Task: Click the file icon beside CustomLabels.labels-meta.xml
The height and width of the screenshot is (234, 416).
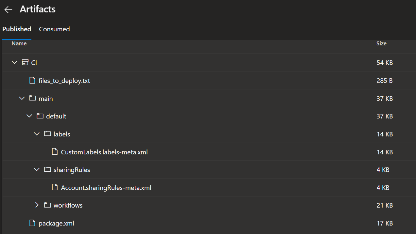Action: [x=54, y=151]
